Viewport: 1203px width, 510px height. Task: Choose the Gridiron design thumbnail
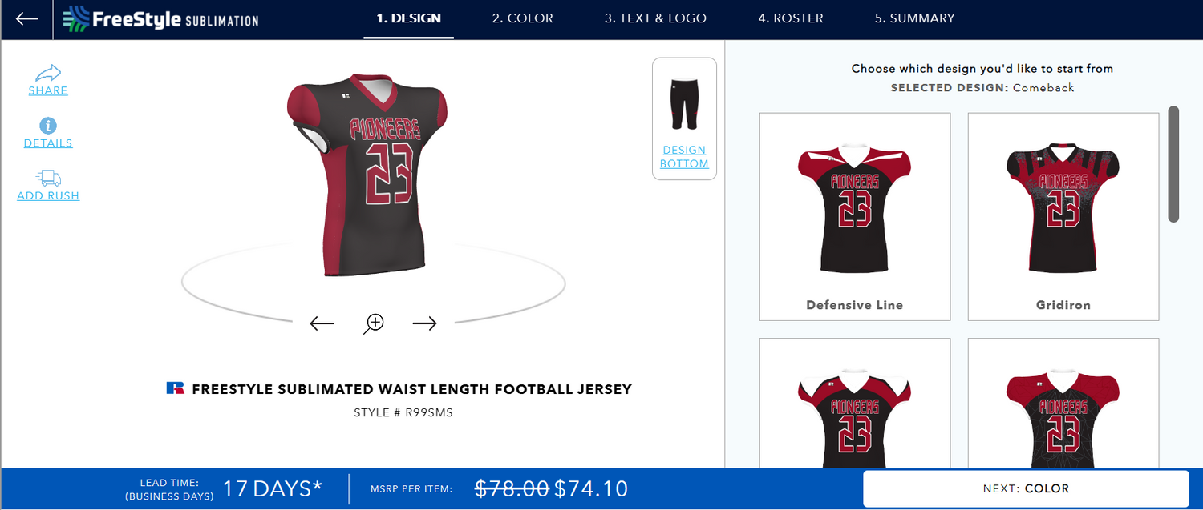click(x=1063, y=216)
